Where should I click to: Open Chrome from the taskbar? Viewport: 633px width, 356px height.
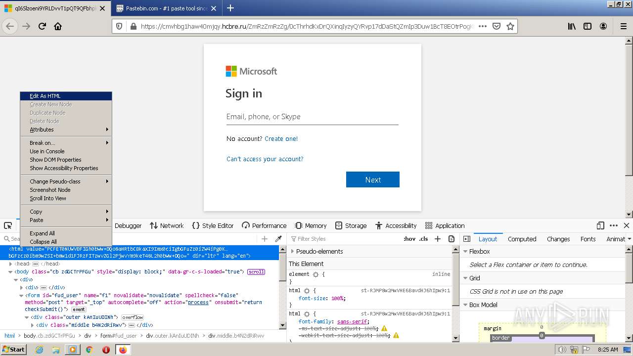click(x=89, y=350)
